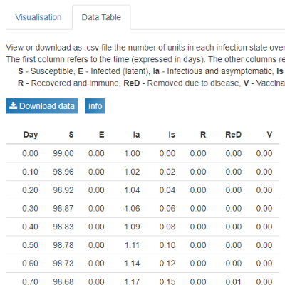Click Ia value 1.14
The height and width of the screenshot is (285, 285).
(x=132, y=263)
